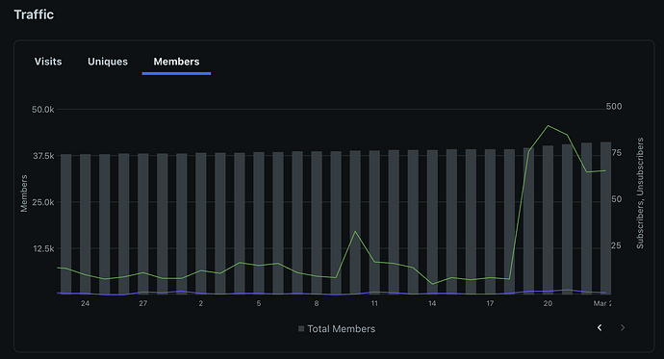This screenshot has width=664, height=359.
Task: Go to next chart page arrow
Action: pyautogui.click(x=623, y=327)
